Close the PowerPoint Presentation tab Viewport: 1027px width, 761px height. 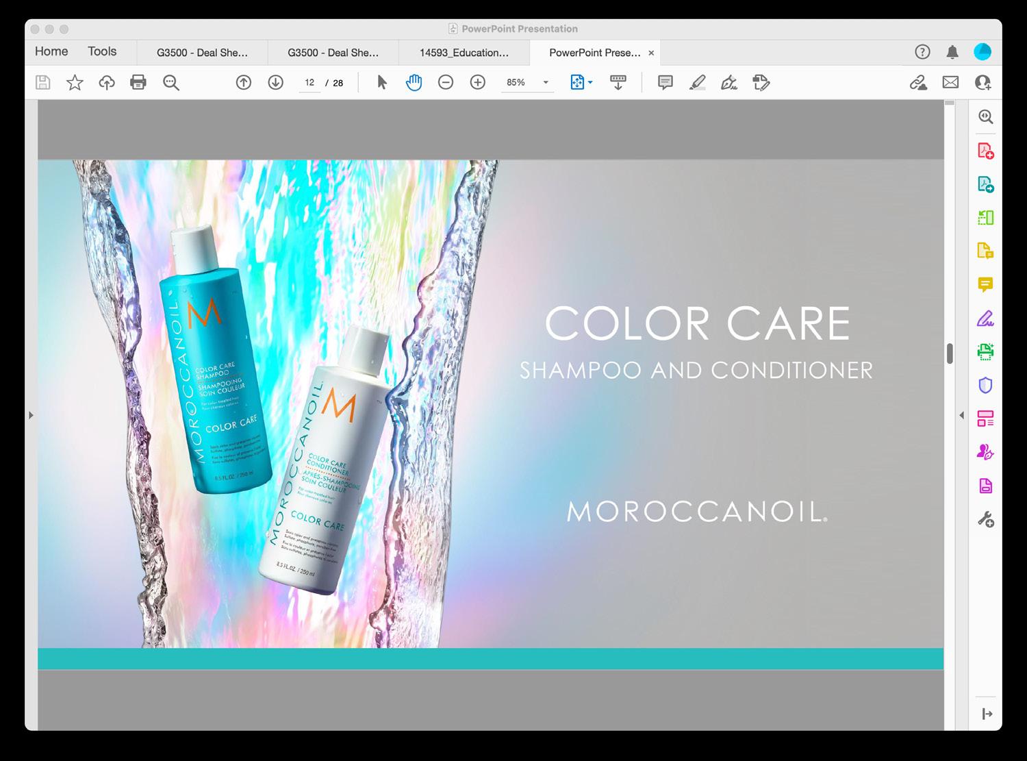tap(651, 53)
